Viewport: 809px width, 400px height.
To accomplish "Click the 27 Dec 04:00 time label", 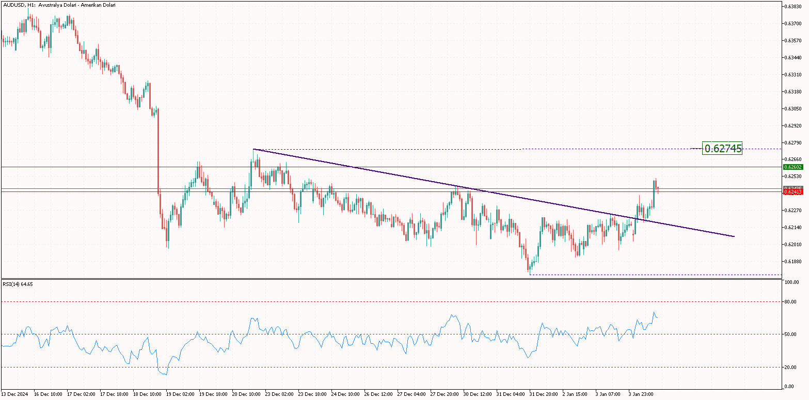I will 412,394.
